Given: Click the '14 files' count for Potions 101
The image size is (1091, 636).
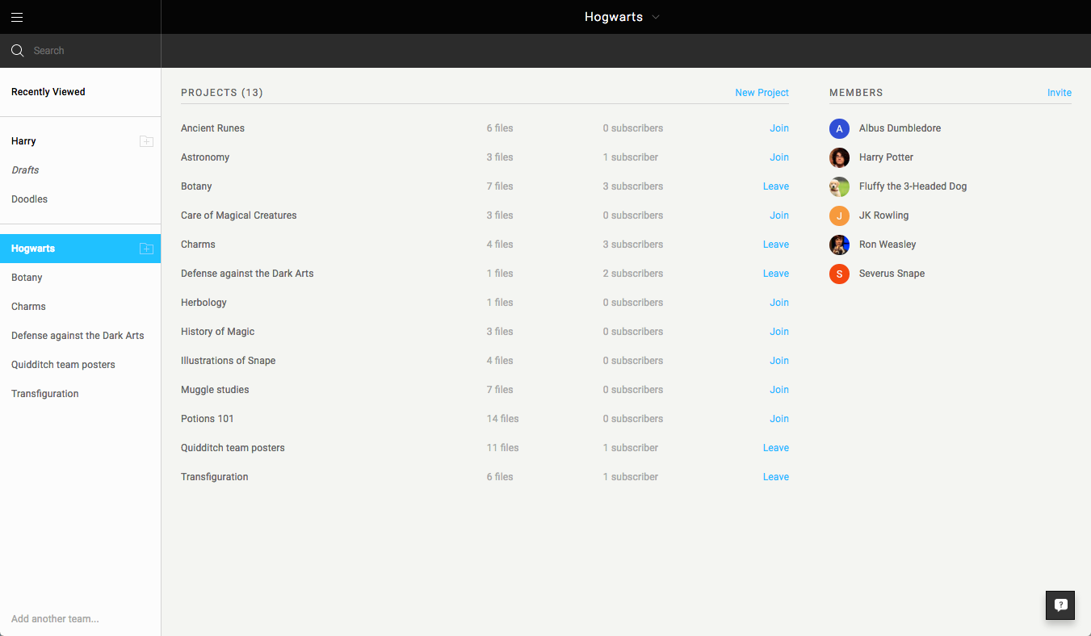Looking at the screenshot, I should coord(502,419).
